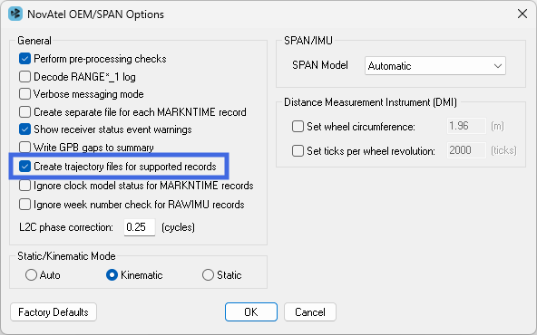Close the NovAtel OEM/SPAN Options dialog
The height and width of the screenshot is (335, 537).
click(522, 14)
